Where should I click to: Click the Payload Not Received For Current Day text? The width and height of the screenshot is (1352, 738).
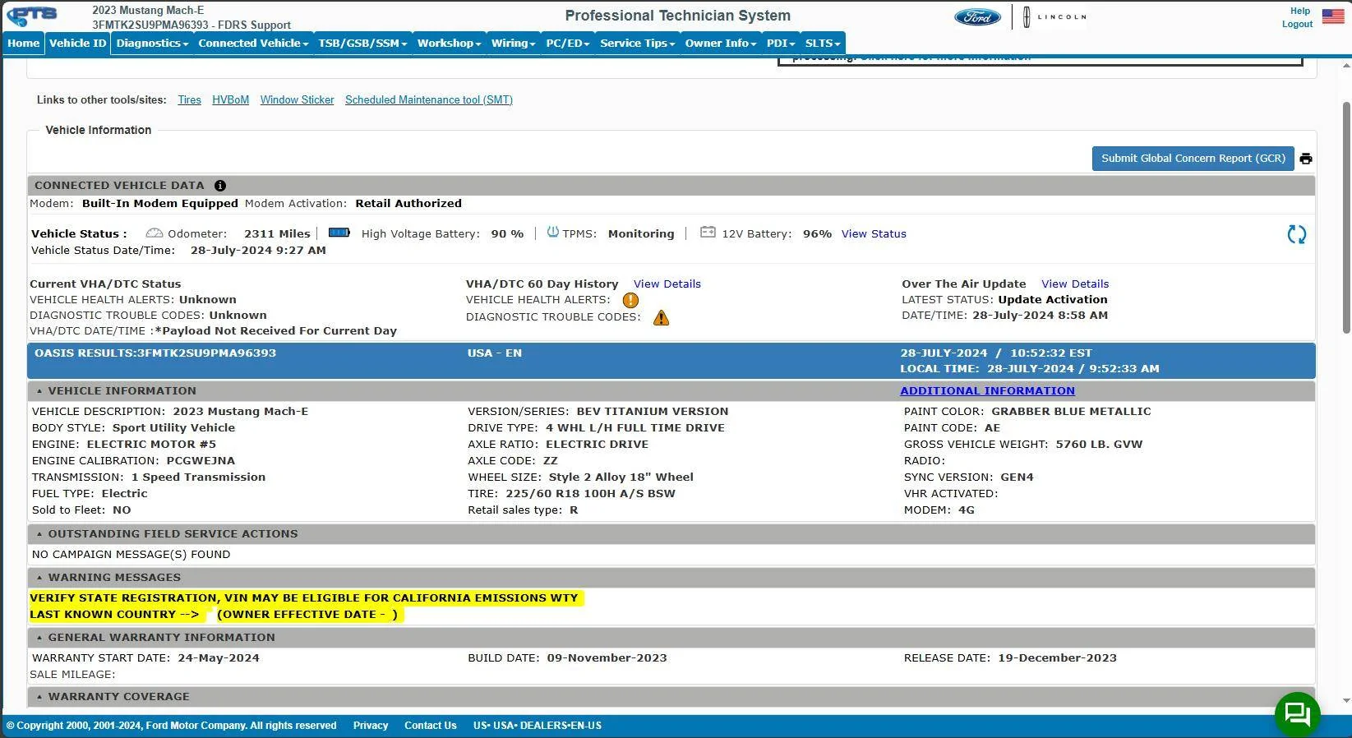click(276, 331)
